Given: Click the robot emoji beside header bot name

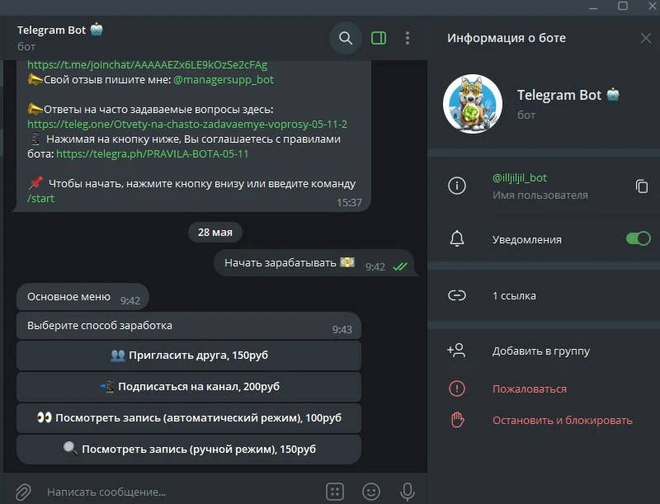Looking at the screenshot, I should (x=97, y=30).
